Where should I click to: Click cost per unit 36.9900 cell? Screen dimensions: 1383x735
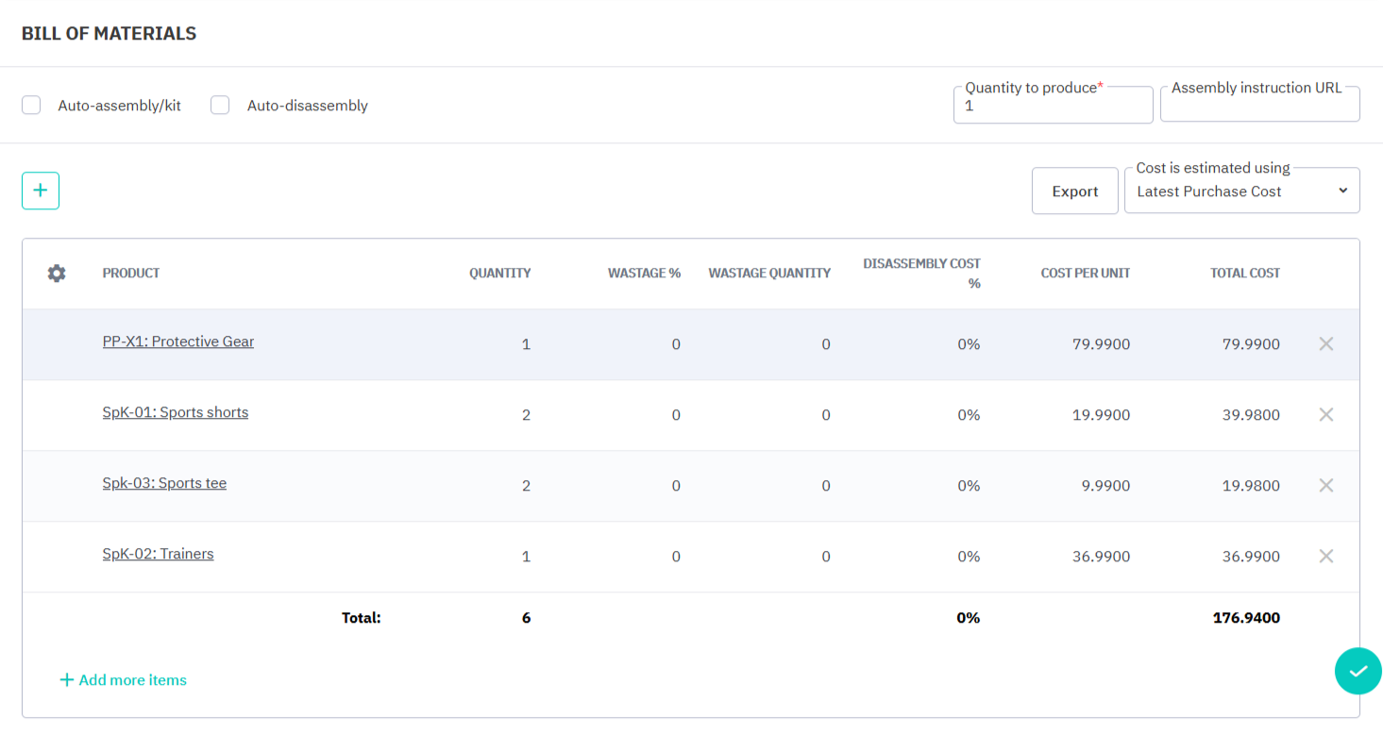click(x=1101, y=558)
